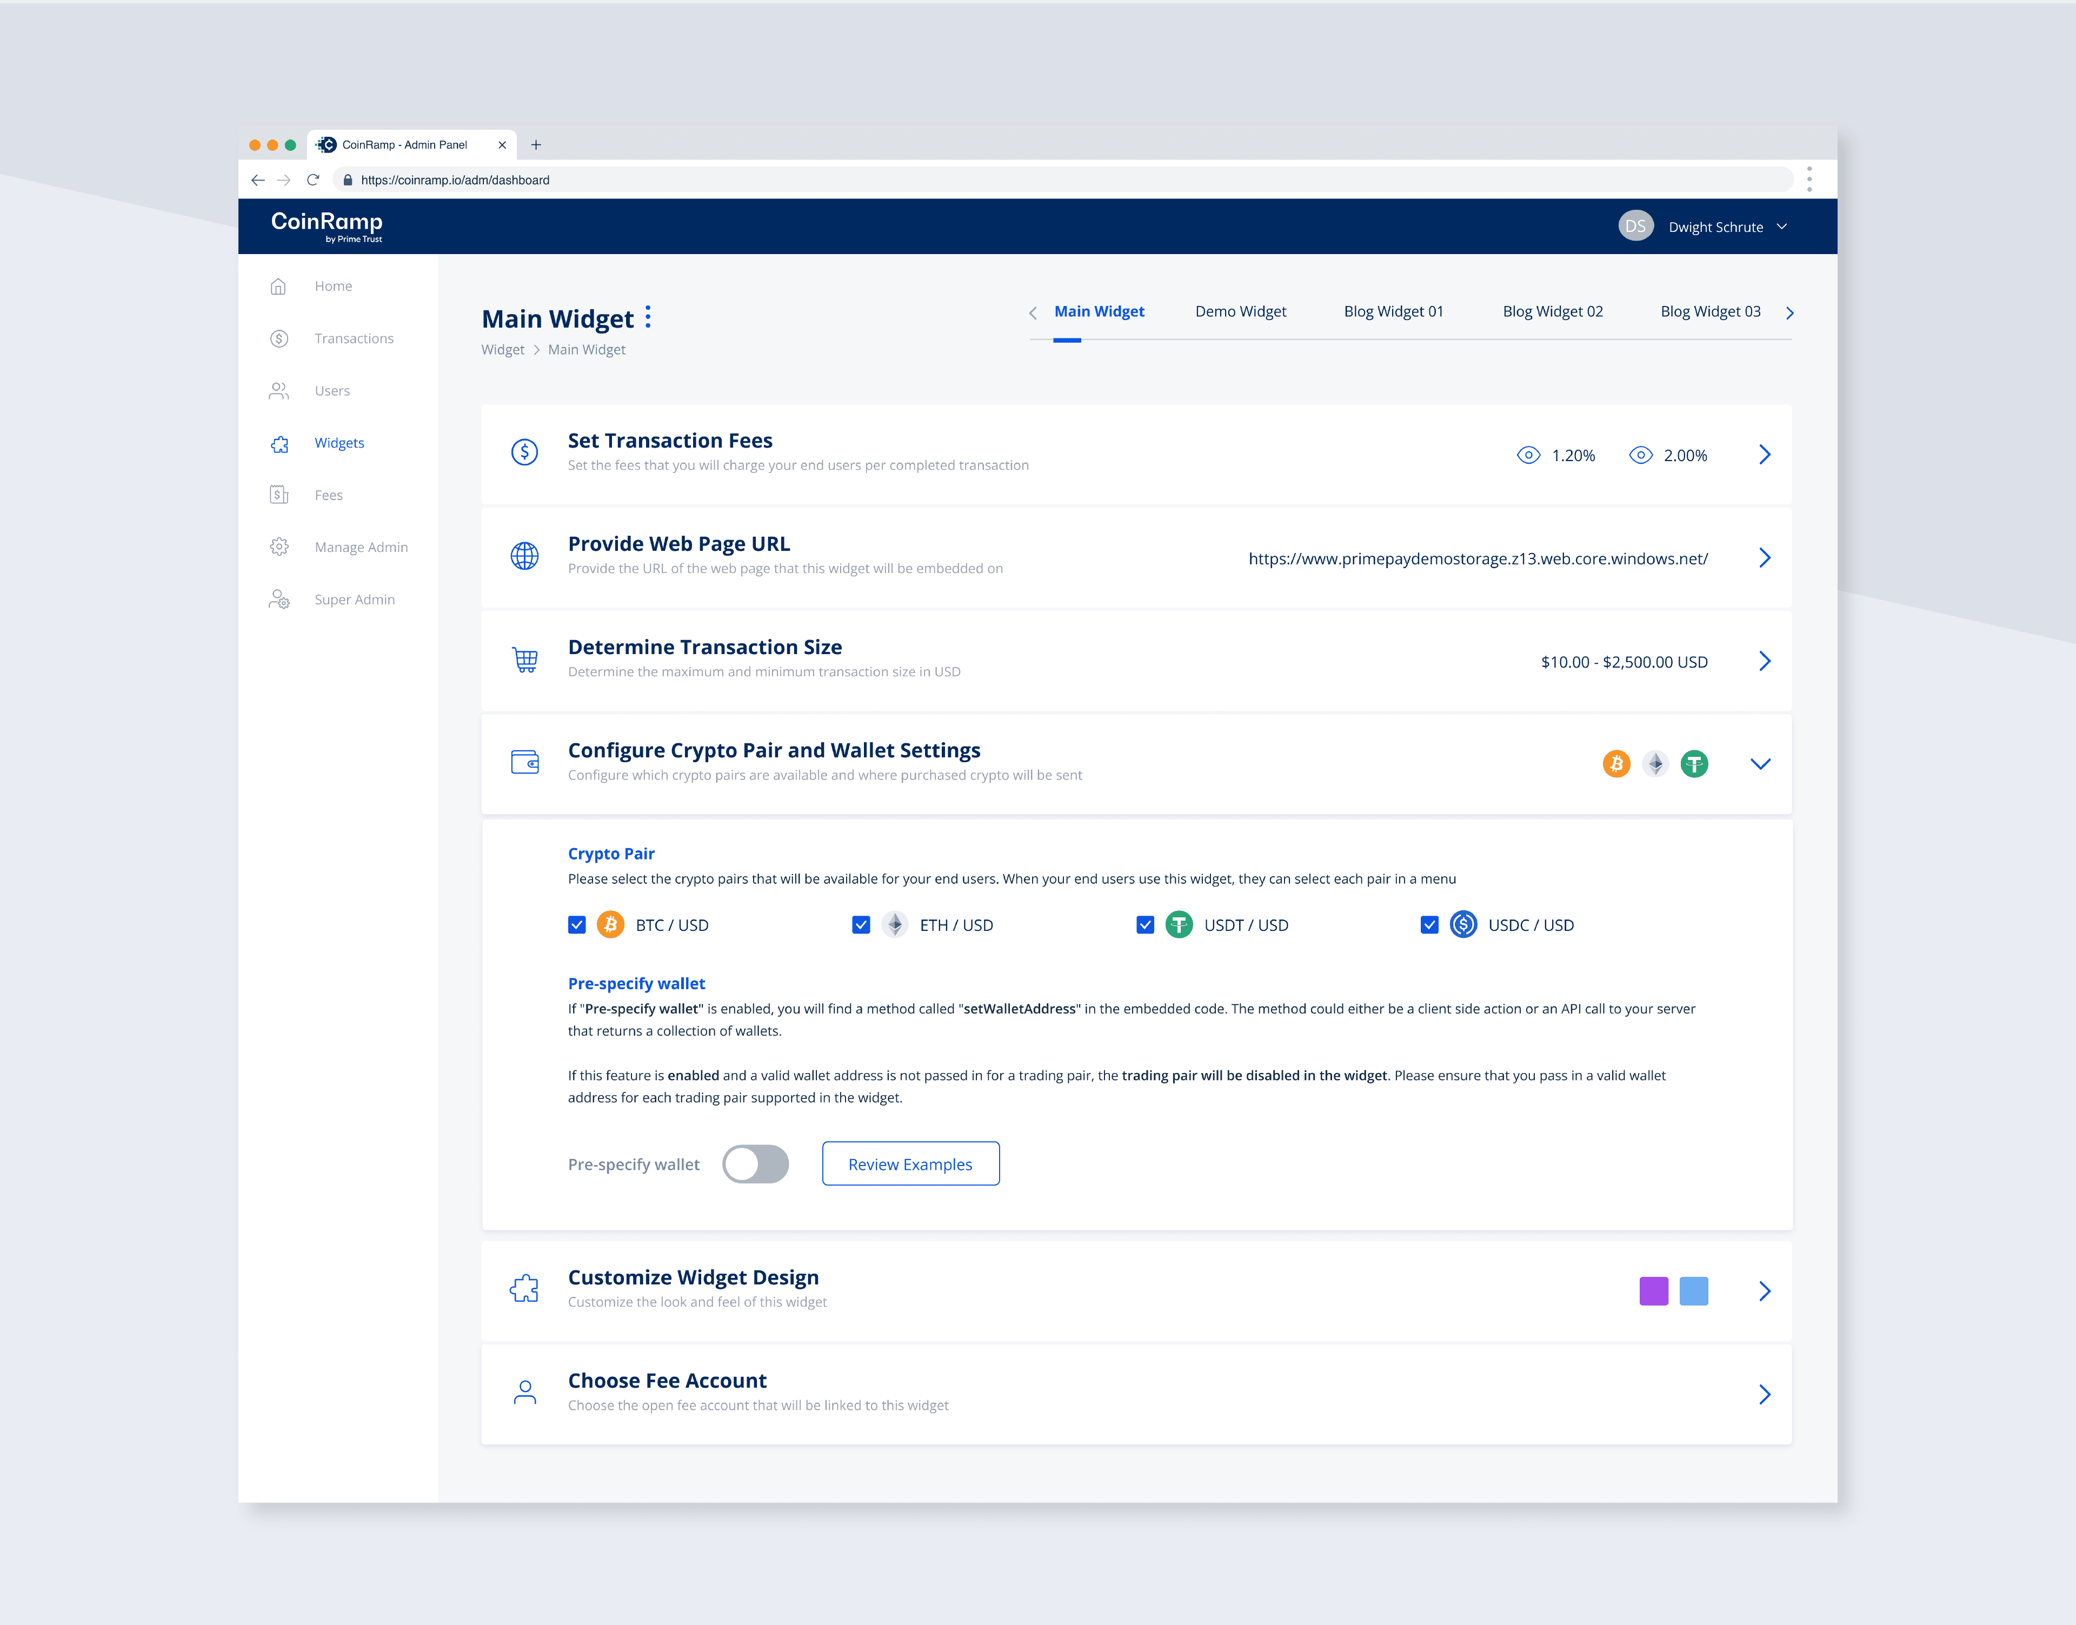Open the browser three-dot menu

coord(1809,180)
